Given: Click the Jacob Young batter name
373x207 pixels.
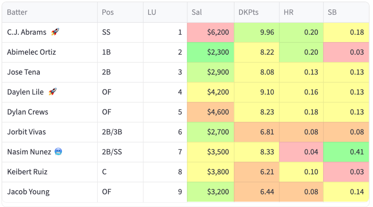Looking at the screenshot, I should [x=28, y=191].
